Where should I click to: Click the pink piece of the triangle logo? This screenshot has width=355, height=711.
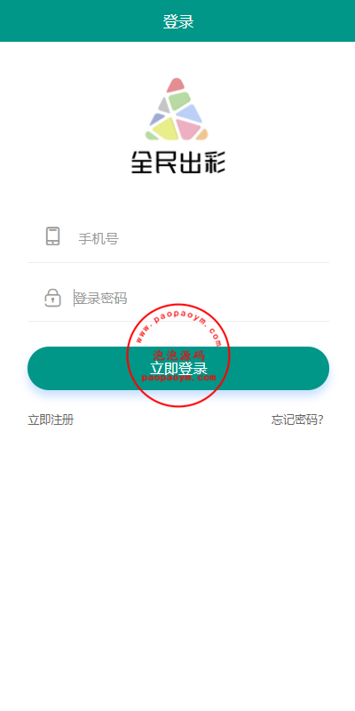tap(188, 129)
